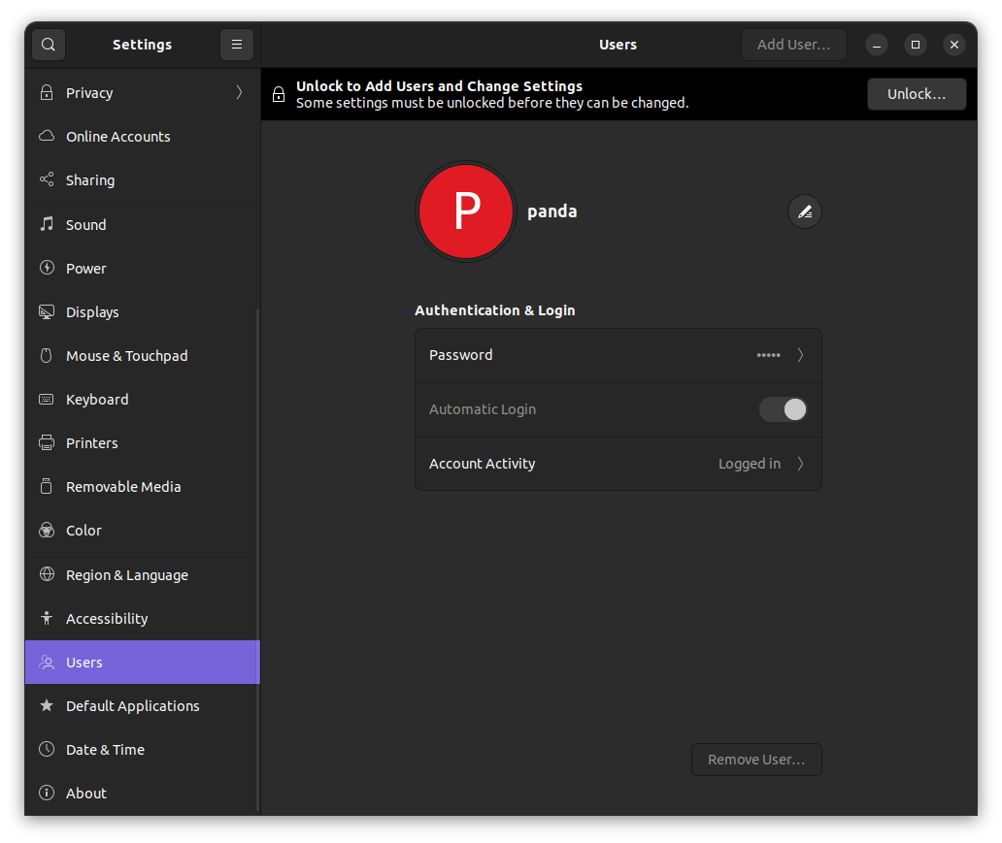Click the Unlock... button
This screenshot has width=1002, height=843.
pyautogui.click(x=917, y=94)
